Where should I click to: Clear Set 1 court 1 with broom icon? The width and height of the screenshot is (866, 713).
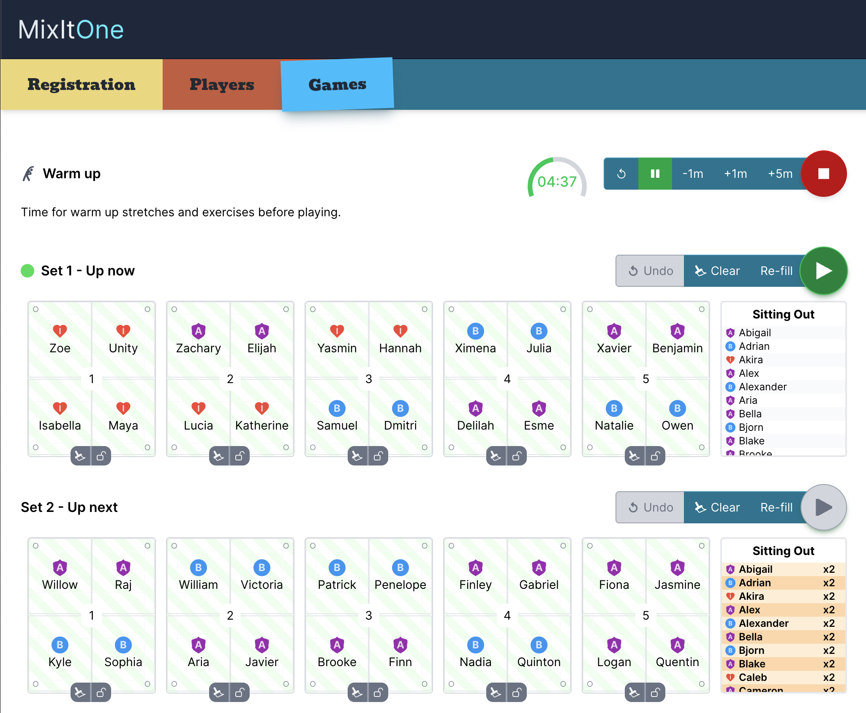(80, 456)
